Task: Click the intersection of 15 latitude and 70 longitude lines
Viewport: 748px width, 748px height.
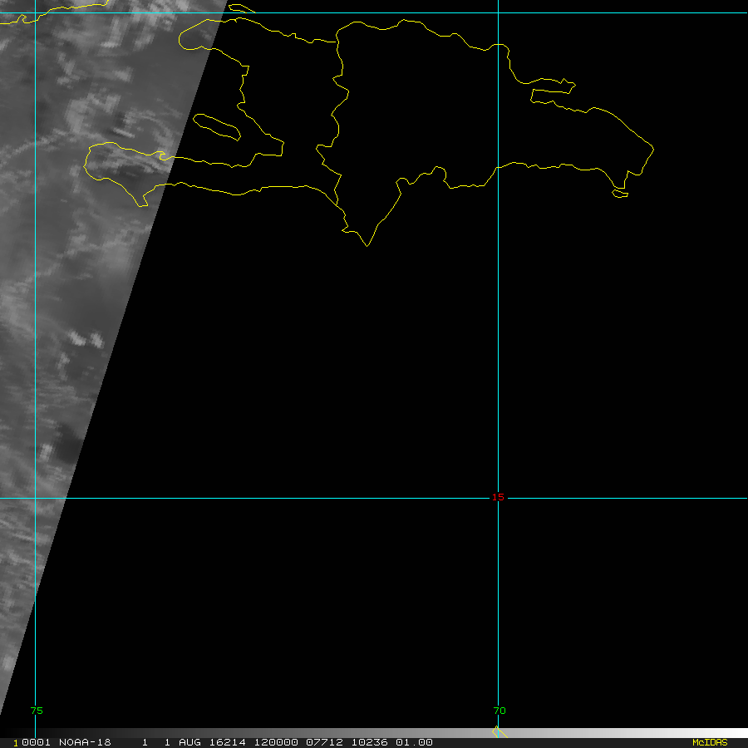Action: point(498,499)
